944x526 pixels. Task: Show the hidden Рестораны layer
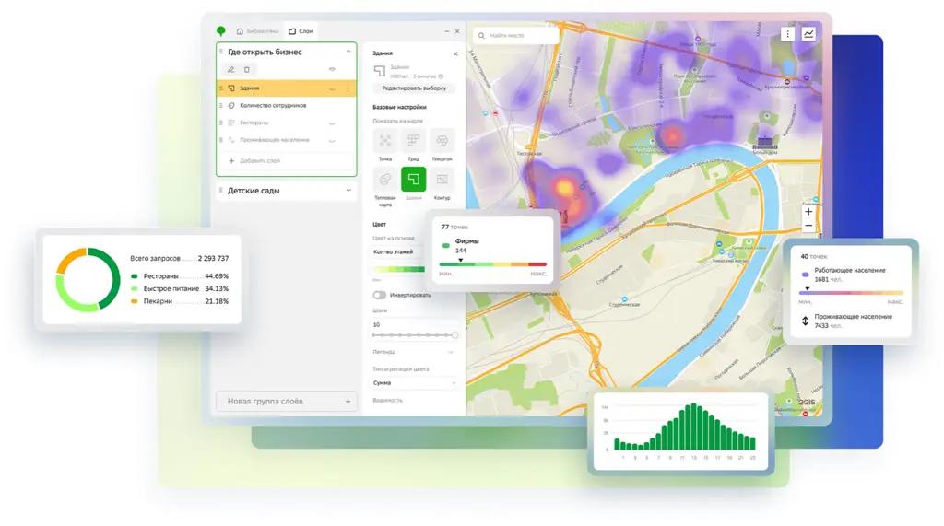tap(332, 123)
